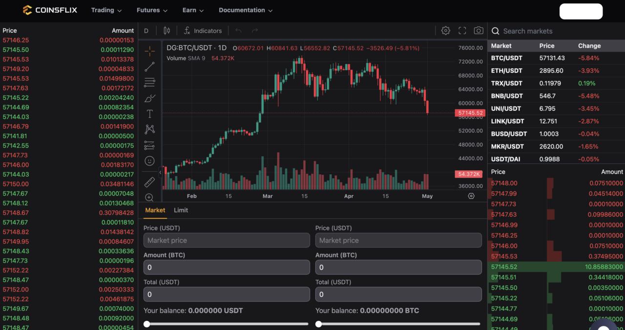
Task: Expand the Trading menu
Action: [106, 10]
